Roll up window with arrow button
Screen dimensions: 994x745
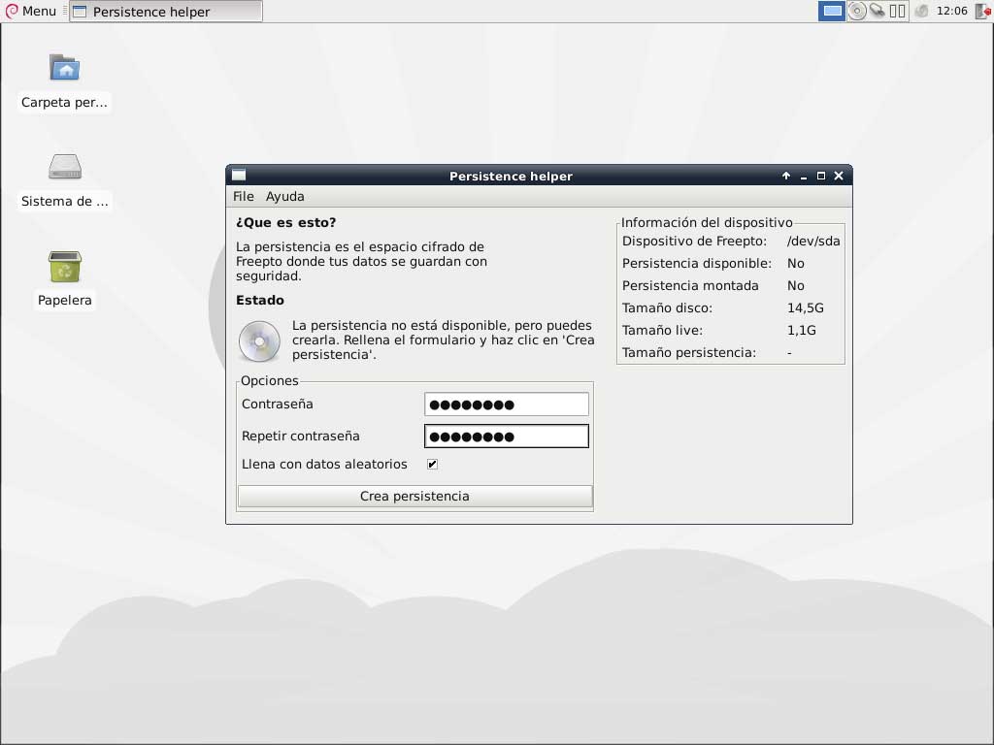786,176
